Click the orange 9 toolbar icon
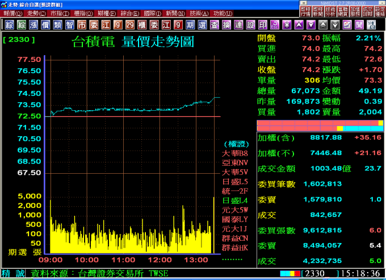Screen dimensions: 386x280 (118, 24)
